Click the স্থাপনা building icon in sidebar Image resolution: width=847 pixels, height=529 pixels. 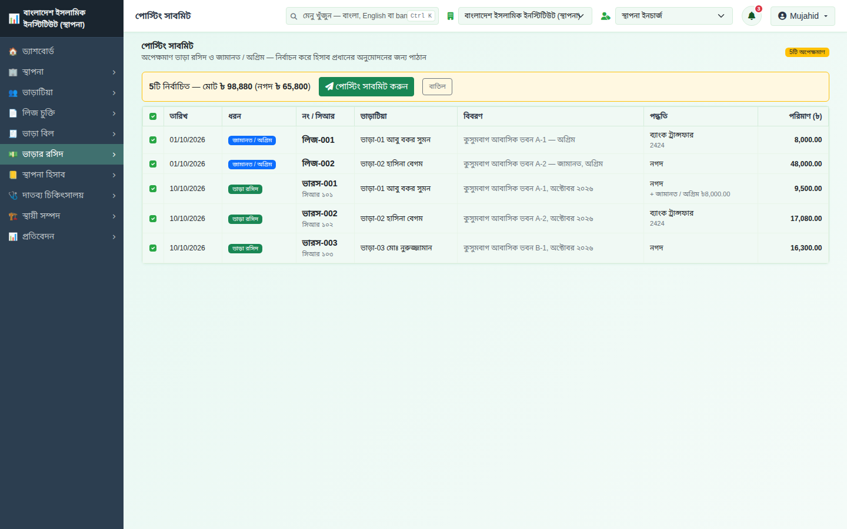pos(13,72)
